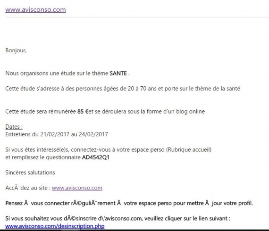
Task: Click the words "et remplissez le questionnaire"
Action: pos(43,157)
